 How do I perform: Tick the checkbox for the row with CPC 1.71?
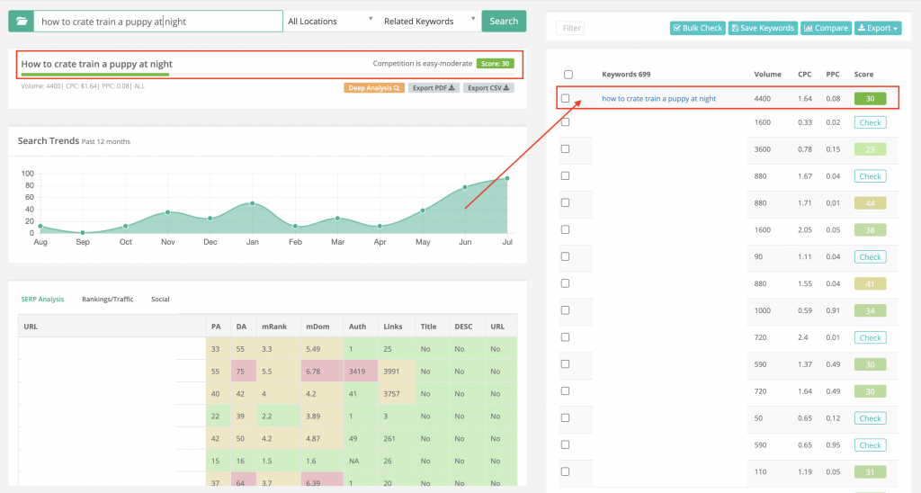click(565, 202)
